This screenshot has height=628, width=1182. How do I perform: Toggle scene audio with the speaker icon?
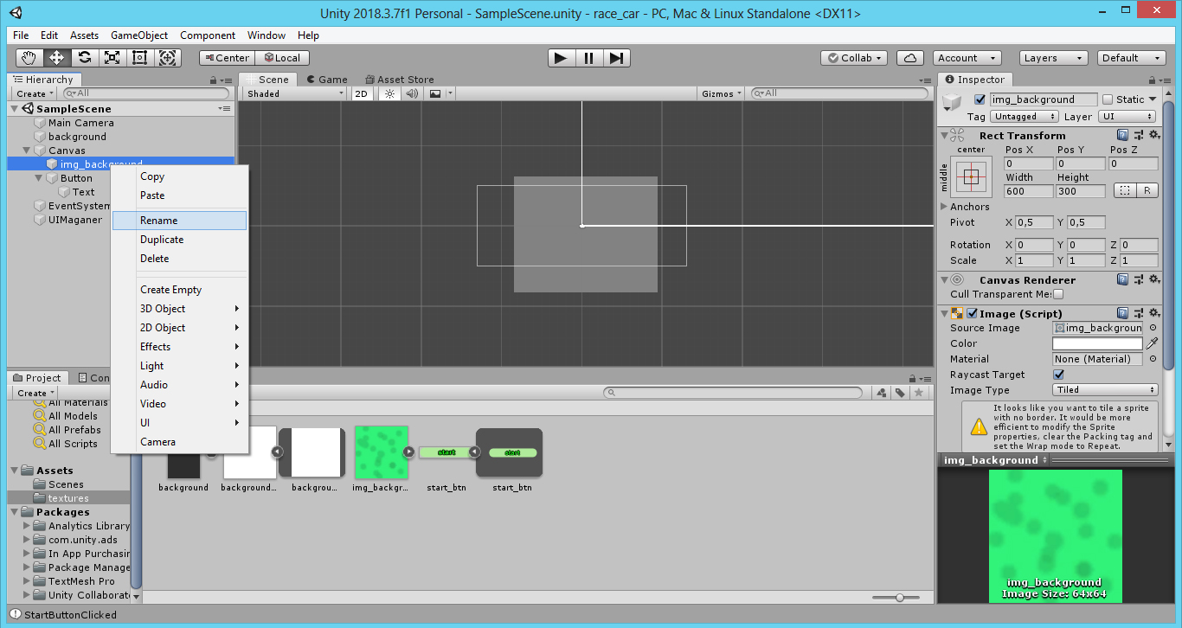pyautogui.click(x=412, y=93)
